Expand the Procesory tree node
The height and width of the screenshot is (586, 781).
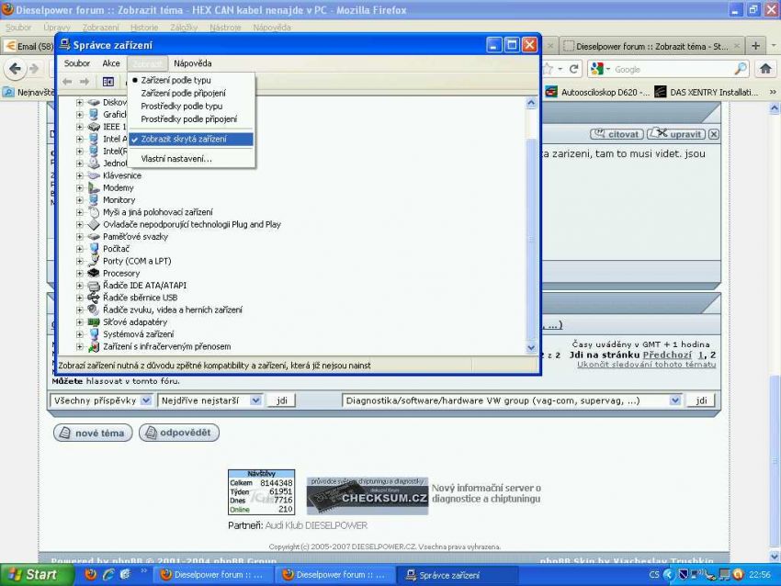(80, 273)
